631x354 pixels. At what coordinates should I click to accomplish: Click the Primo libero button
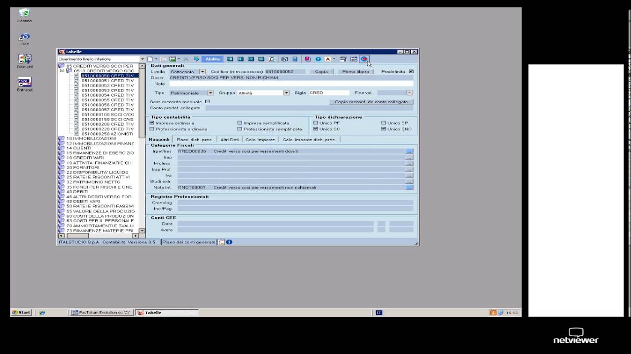click(x=355, y=72)
